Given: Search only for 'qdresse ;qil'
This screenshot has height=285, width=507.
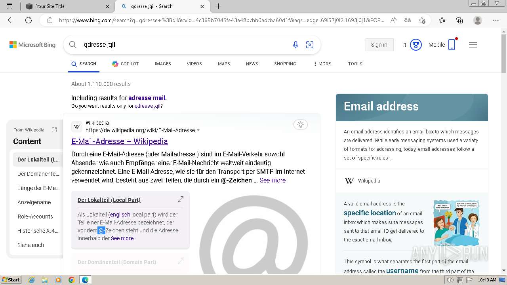Looking at the screenshot, I should point(147,106).
